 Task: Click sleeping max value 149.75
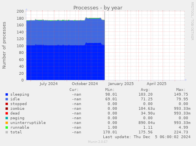tap(181, 94)
